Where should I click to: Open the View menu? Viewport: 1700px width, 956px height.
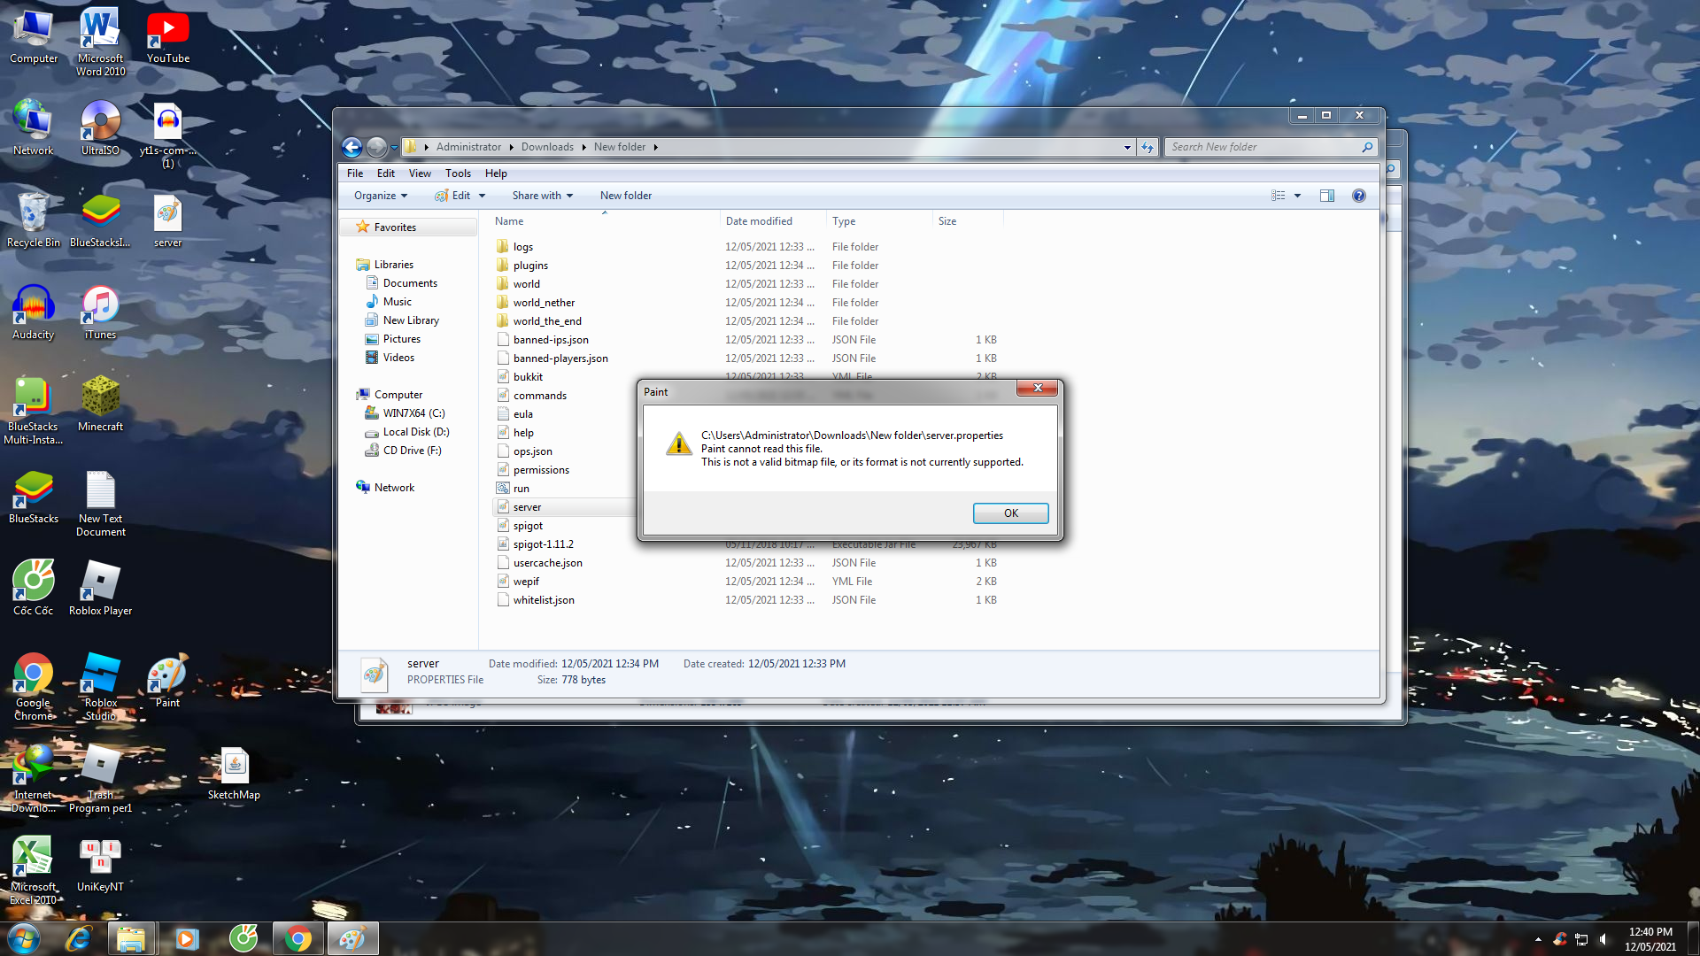[420, 173]
